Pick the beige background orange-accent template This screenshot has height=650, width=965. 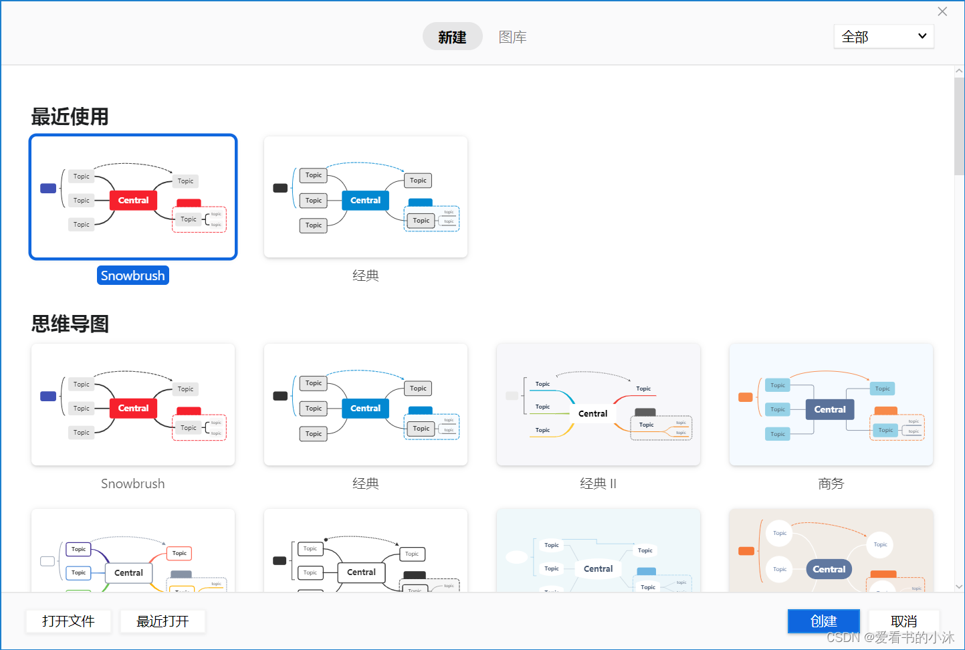831,550
